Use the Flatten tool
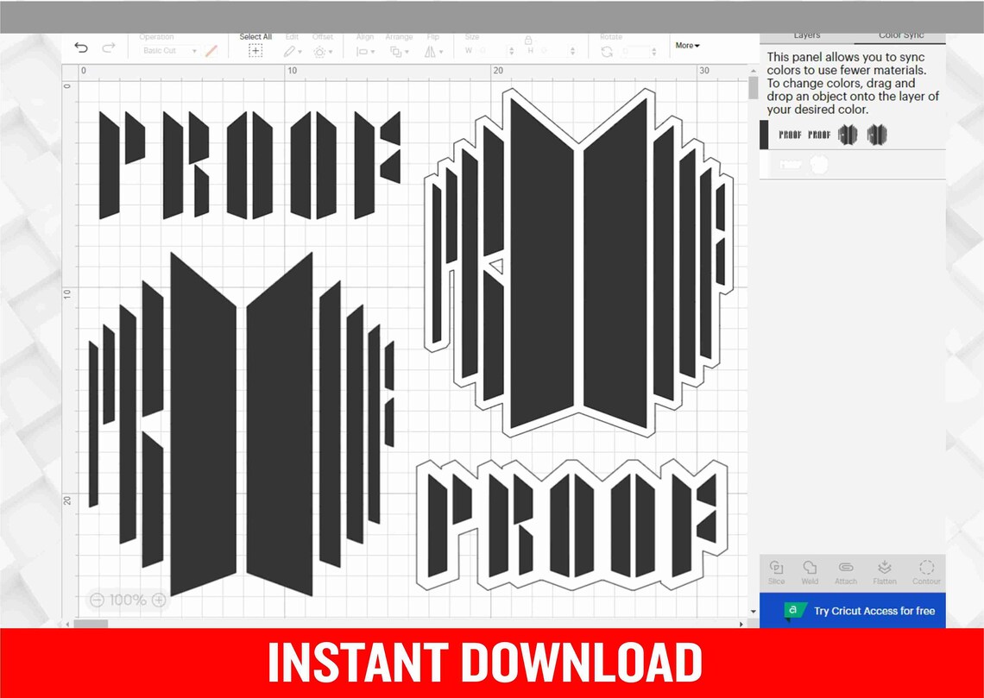 coord(884,571)
